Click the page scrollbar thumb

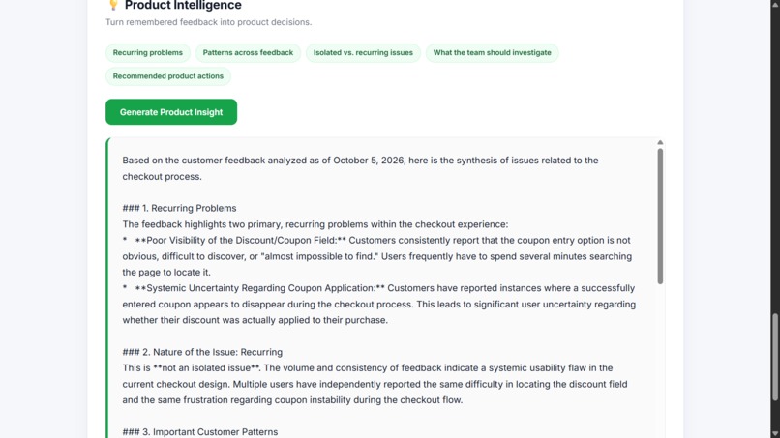(775, 357)
